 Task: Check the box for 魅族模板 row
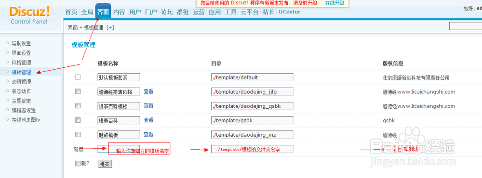(x=78, y=134)
